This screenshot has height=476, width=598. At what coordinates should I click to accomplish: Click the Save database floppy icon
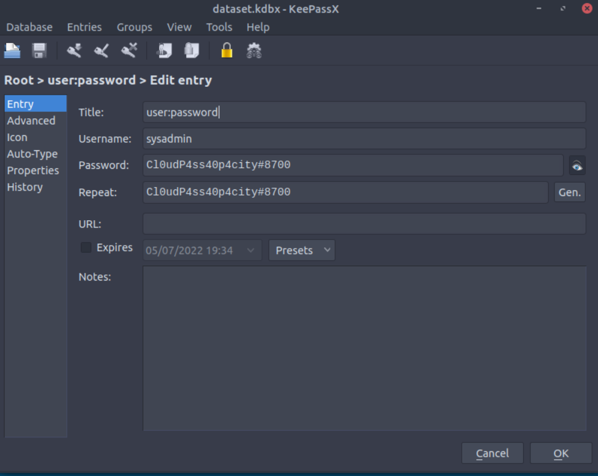[39, 51]
